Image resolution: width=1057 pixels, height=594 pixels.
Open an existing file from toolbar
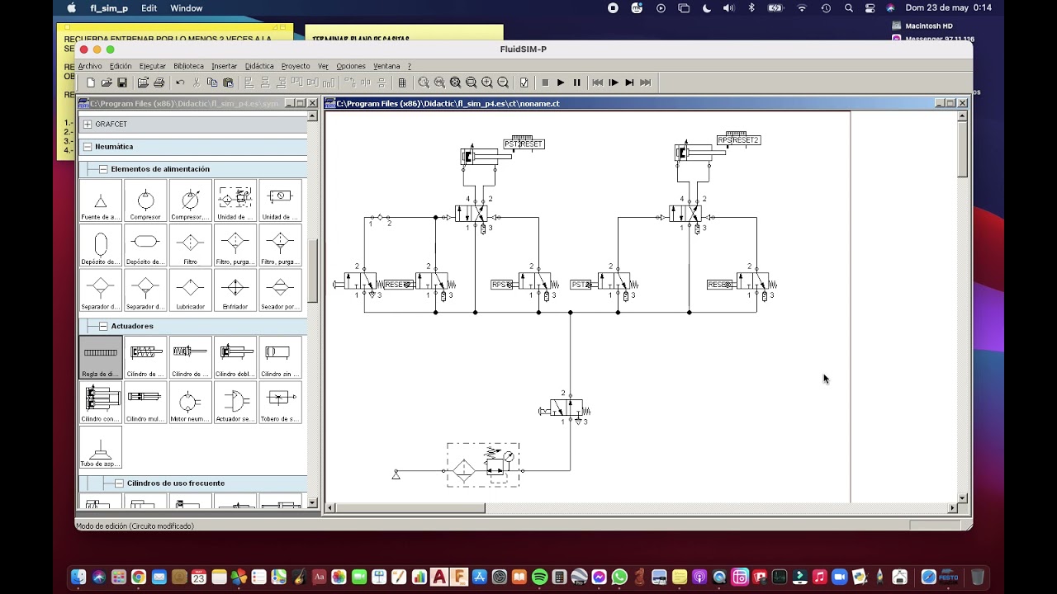[x=107, y=82]
